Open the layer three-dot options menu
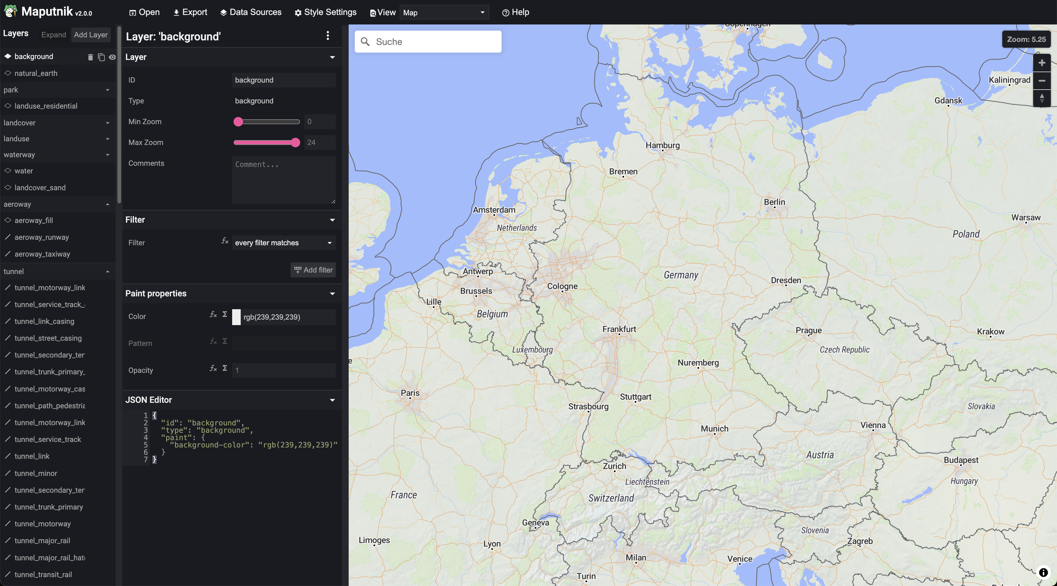This screenshot has height=586, width=1057. click(x=328, y=36)
